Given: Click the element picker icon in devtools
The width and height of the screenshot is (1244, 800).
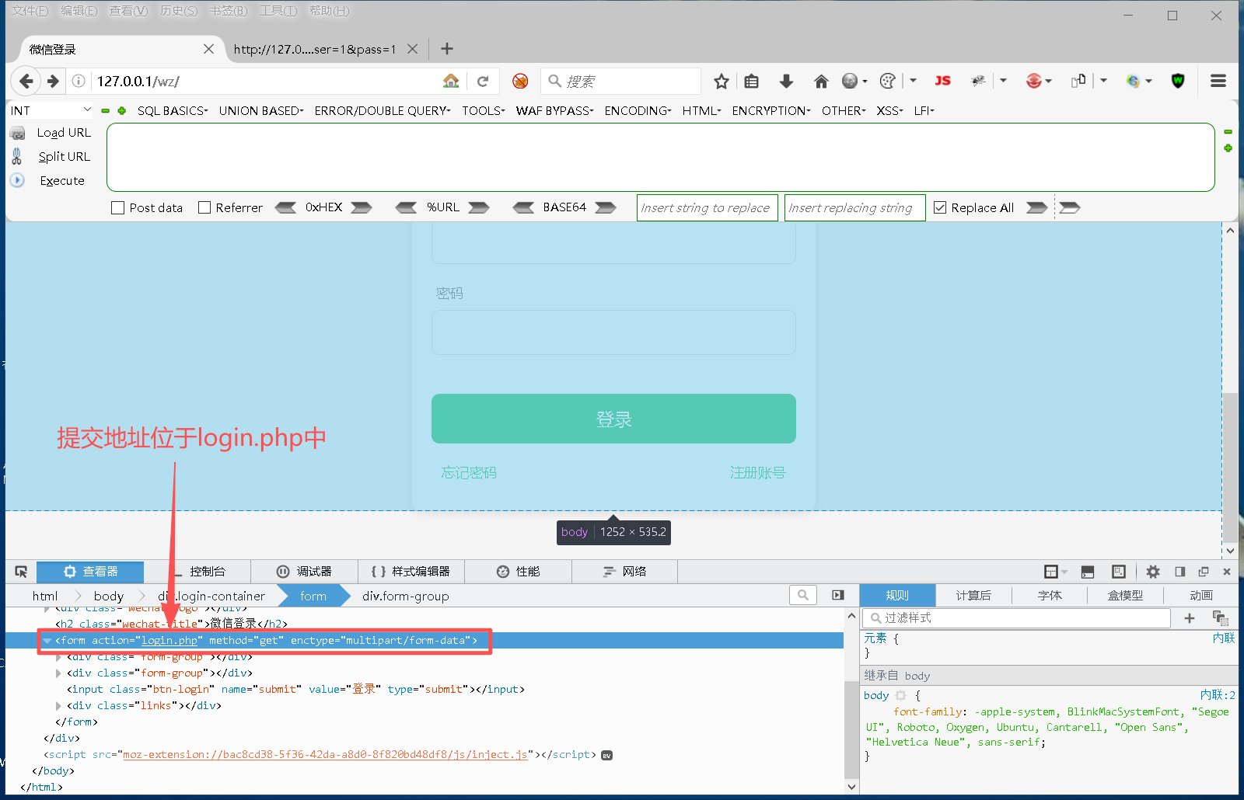Looking at the screenshot, I should point(21,572).
